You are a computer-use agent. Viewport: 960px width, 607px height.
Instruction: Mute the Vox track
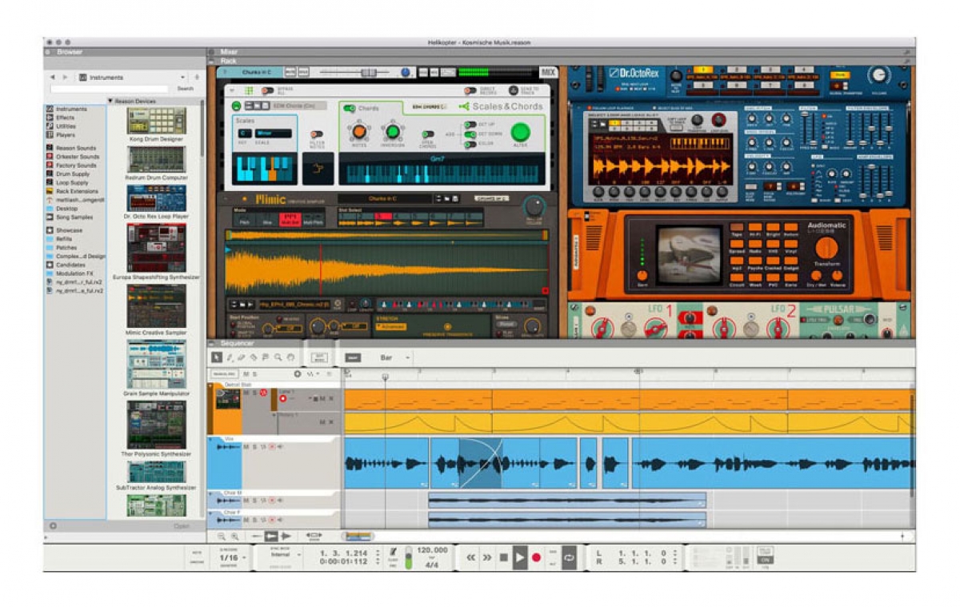(x=246, y=446)
